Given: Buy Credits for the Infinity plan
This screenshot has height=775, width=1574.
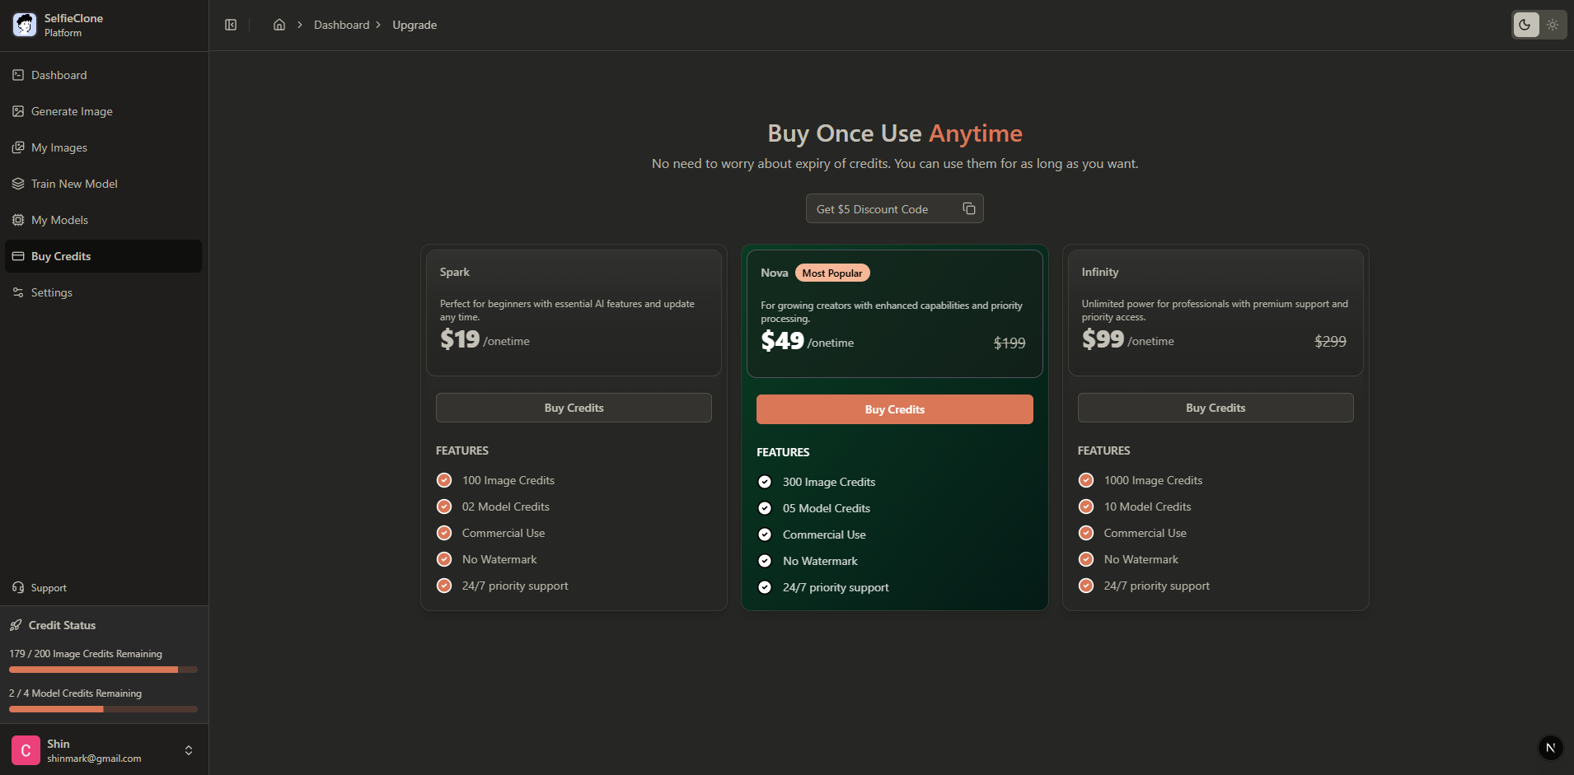Looking at the screenshot, I should click(1216, 408).
